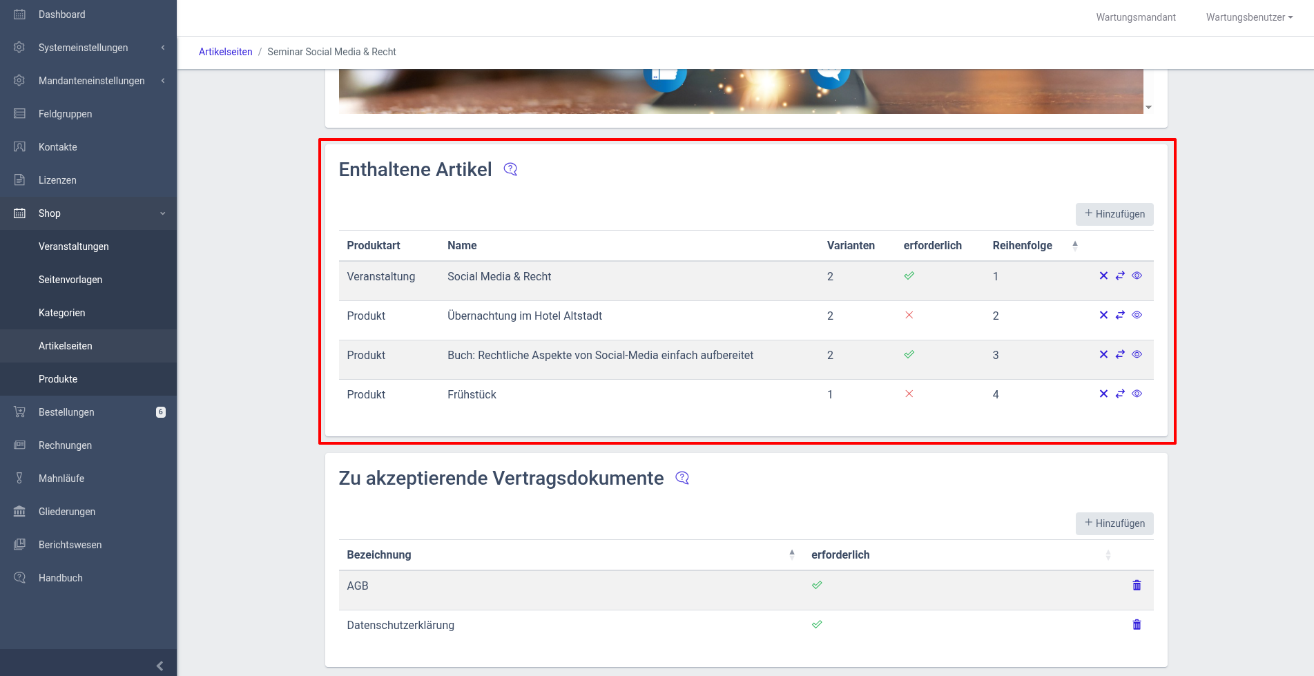Delete the Datenschutzerklärung document trash icon

pos(1137,625)
